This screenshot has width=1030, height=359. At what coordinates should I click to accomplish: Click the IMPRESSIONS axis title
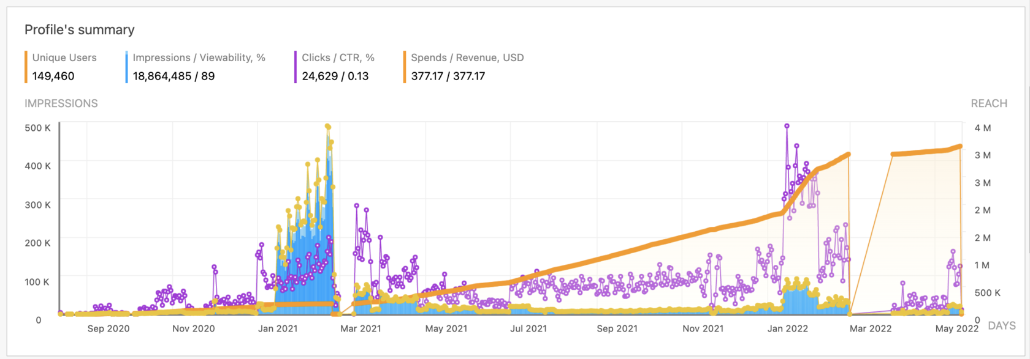(x=61, y=103)
